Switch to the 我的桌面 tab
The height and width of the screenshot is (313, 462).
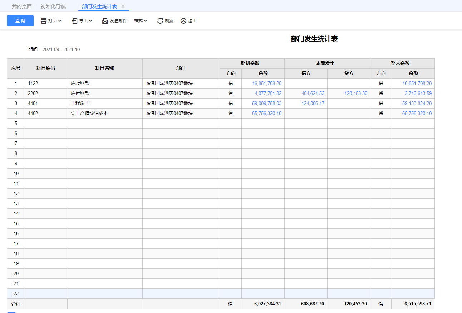(x=22, y=6)
